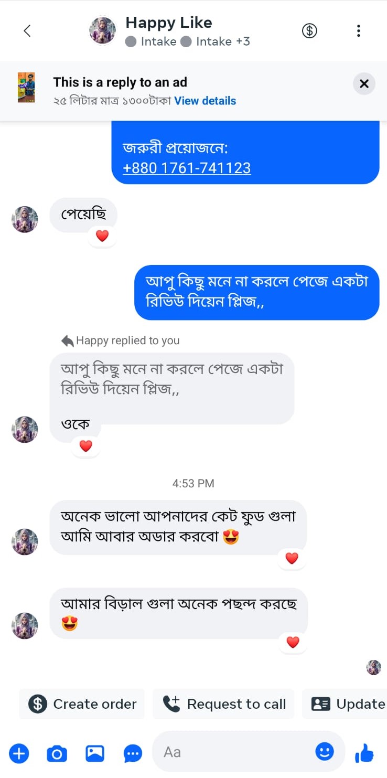Tap the ad thumbnail image
Screen dimensions: 387x778
pyautogui.click(x=26, y=88)
